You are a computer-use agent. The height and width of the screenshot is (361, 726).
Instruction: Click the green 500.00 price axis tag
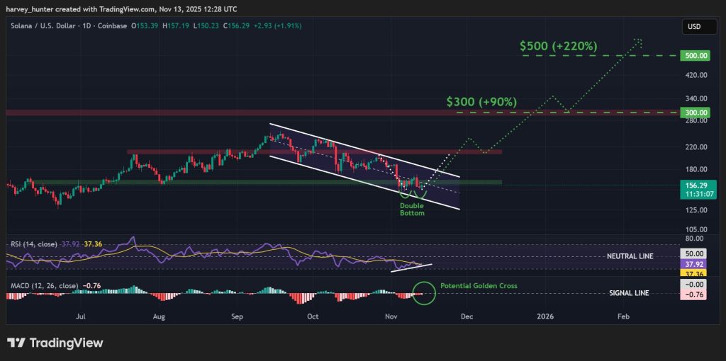693,55
